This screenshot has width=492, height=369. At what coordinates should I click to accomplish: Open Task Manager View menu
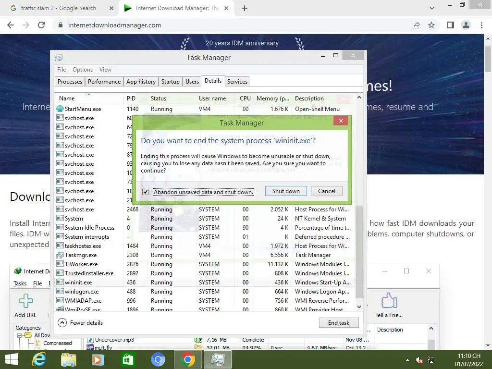[105, 70]
